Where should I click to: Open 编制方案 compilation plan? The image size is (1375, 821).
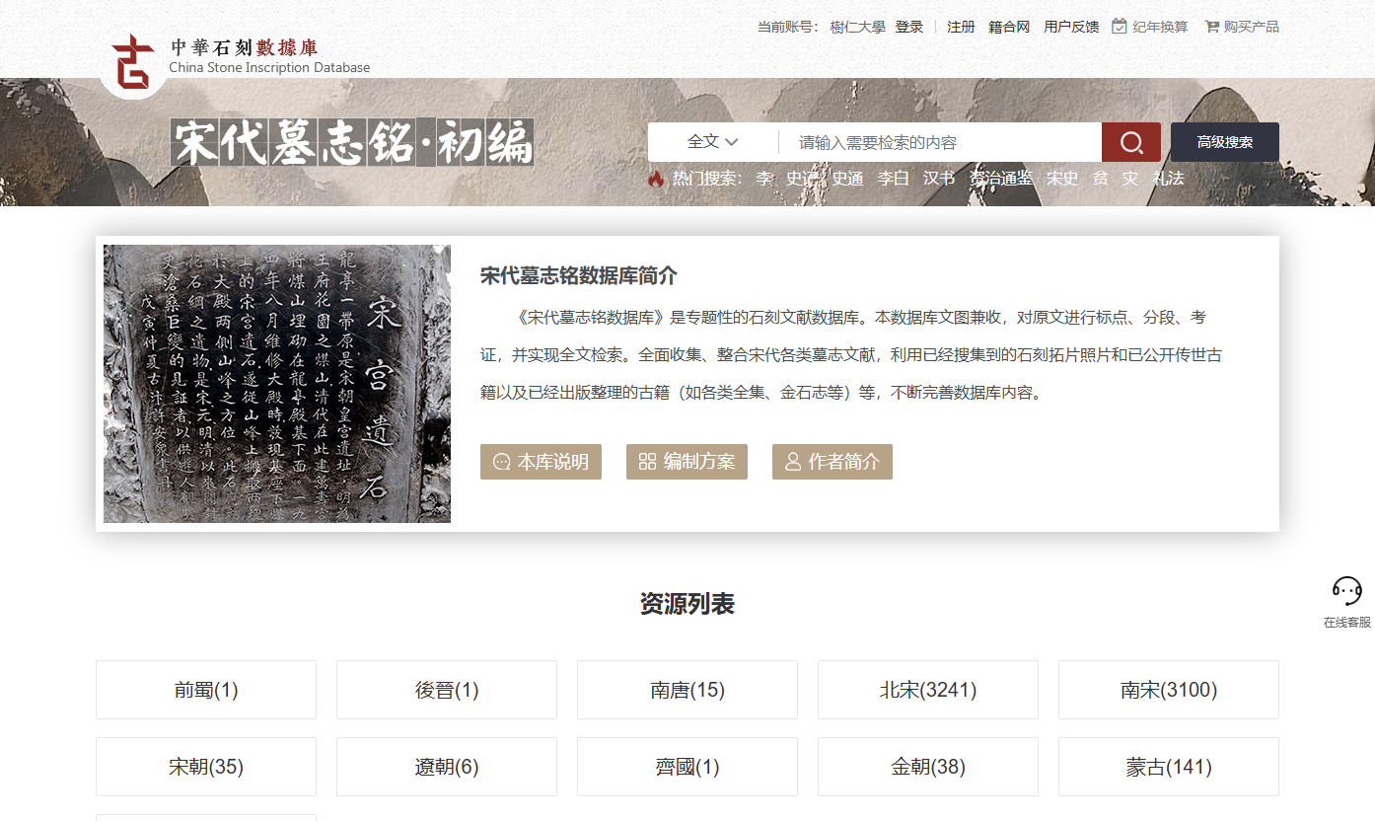coord(687,462)
